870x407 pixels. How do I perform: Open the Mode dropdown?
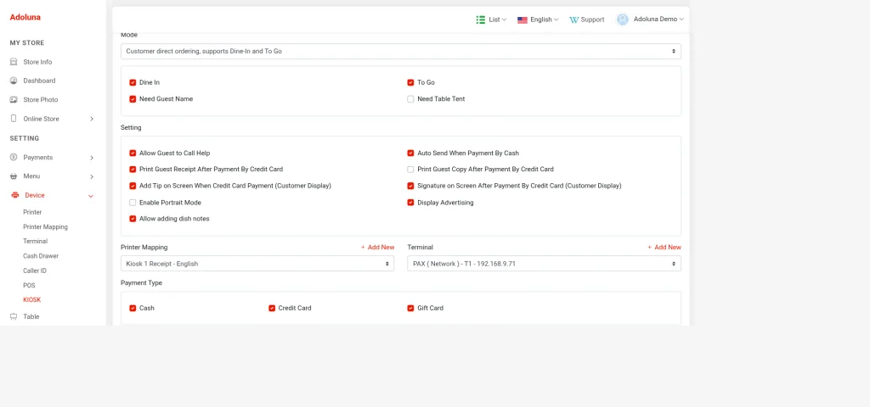coord(401,51)
